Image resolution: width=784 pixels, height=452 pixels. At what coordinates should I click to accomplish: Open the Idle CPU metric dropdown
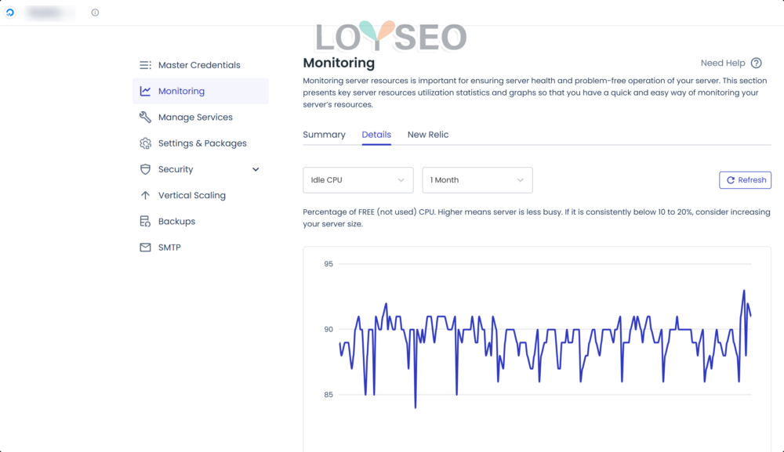coord(358,180)
